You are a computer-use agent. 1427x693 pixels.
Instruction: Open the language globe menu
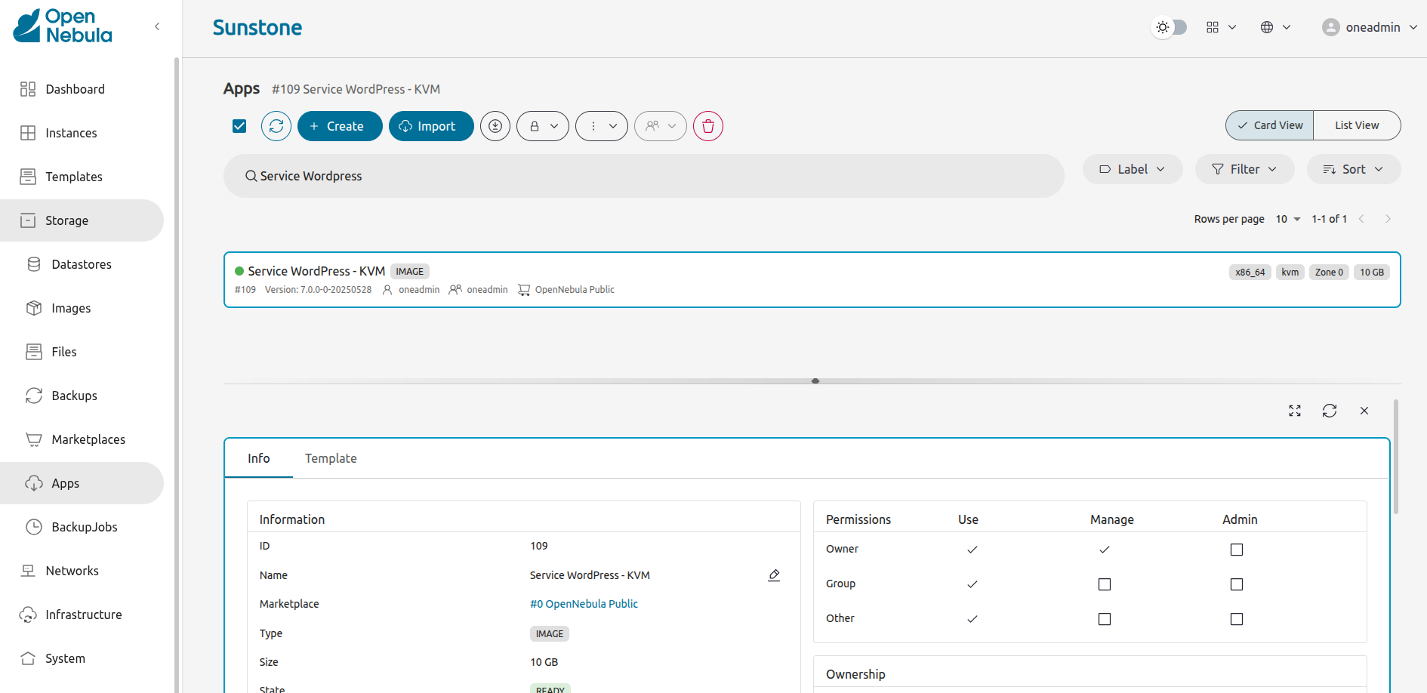coord(1275,27)
